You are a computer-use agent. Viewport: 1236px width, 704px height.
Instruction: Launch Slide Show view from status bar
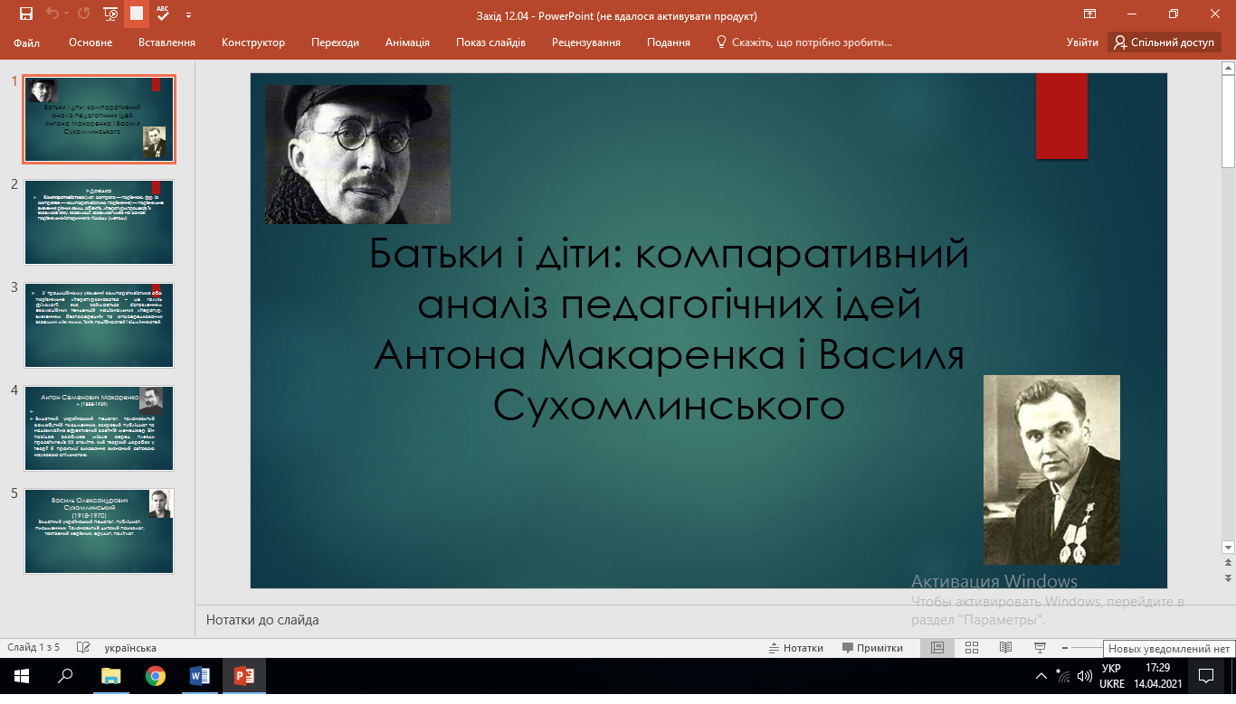[x=1040, y=648]
